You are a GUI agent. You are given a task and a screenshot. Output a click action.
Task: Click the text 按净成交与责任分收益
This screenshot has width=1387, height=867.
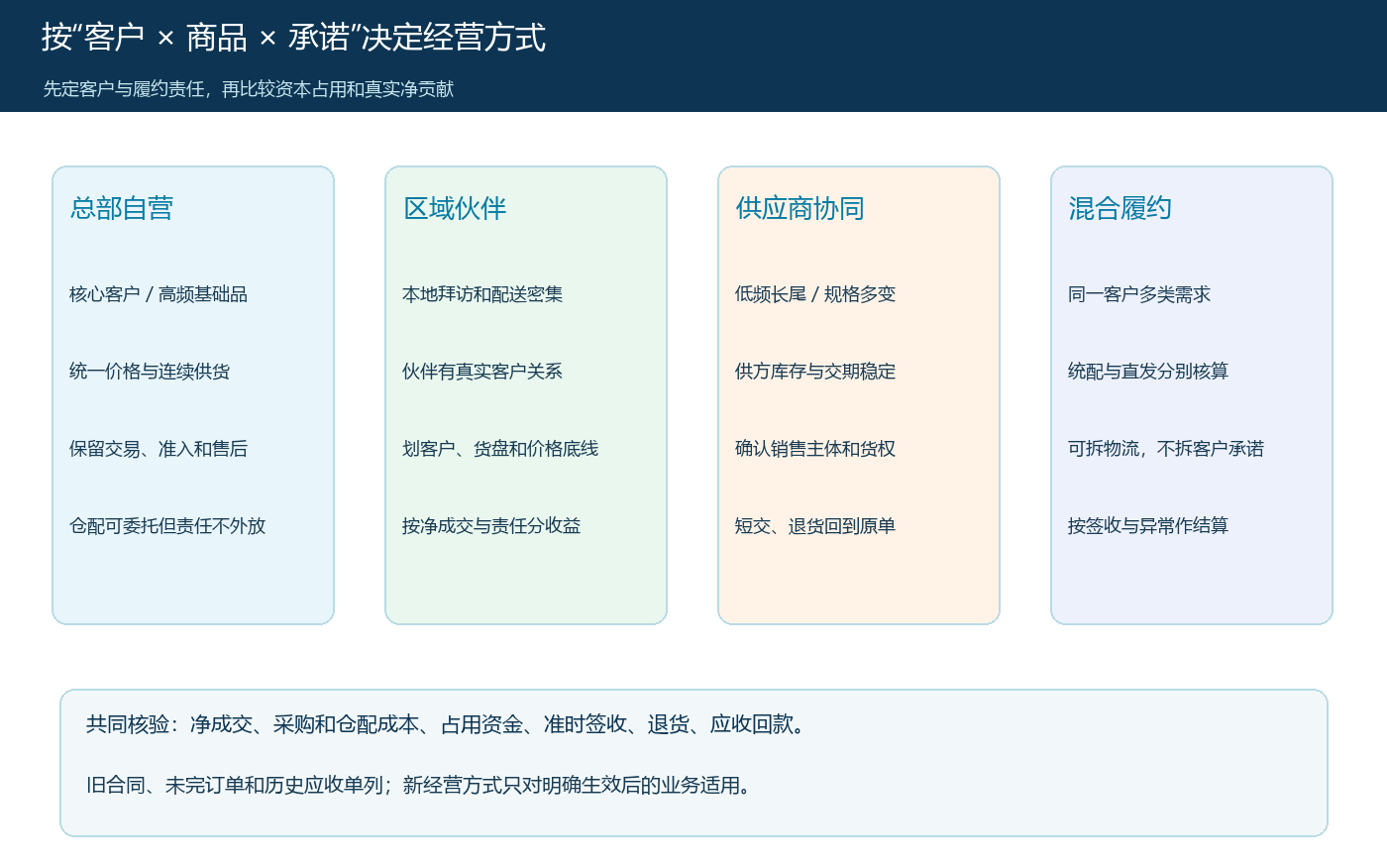pyautogui.click(x=491, y=526)
